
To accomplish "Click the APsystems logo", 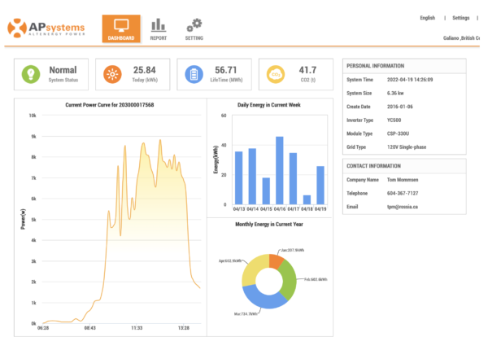I will [x=49, y=28].
